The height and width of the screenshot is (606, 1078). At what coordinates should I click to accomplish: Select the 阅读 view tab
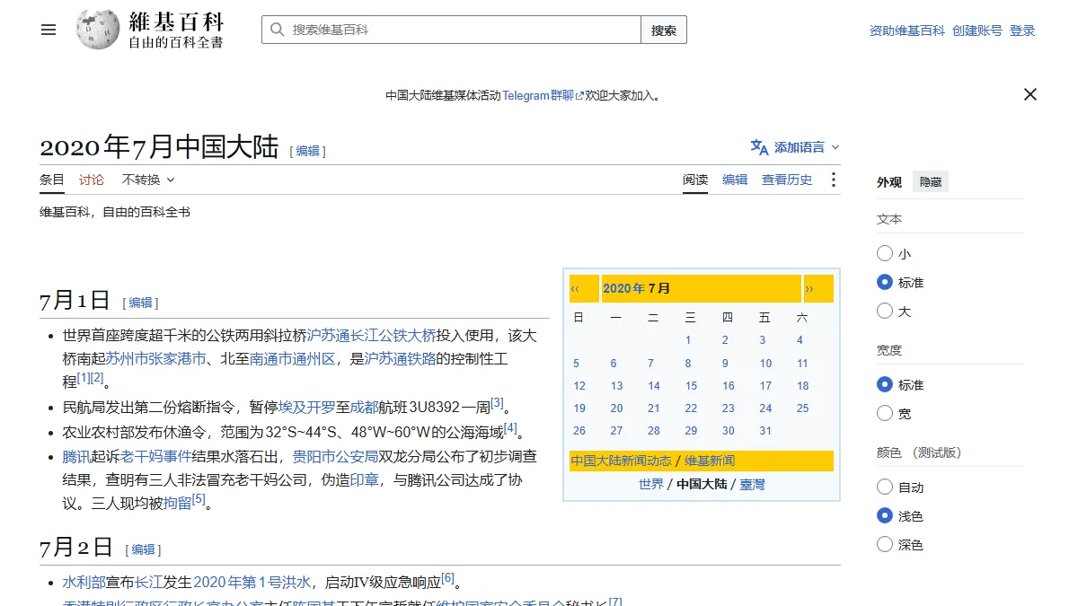point(695,180)
